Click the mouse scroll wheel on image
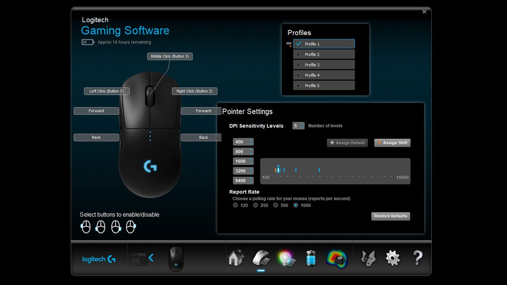The width and height of the screenshot is (507, 285). coord(150,96)
